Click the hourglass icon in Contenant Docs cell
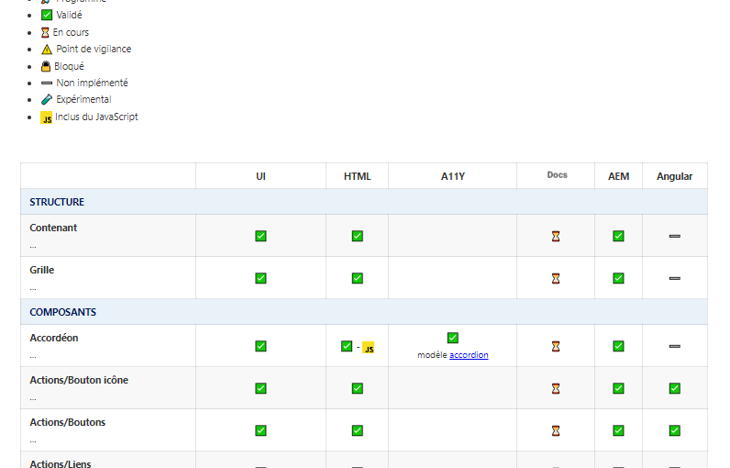Image resolution: width=730 pixels, height=468 pixels. pyautogui.click(x=556, y=237)
